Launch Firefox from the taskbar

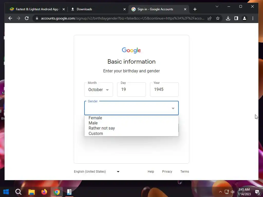coord(44,192)
